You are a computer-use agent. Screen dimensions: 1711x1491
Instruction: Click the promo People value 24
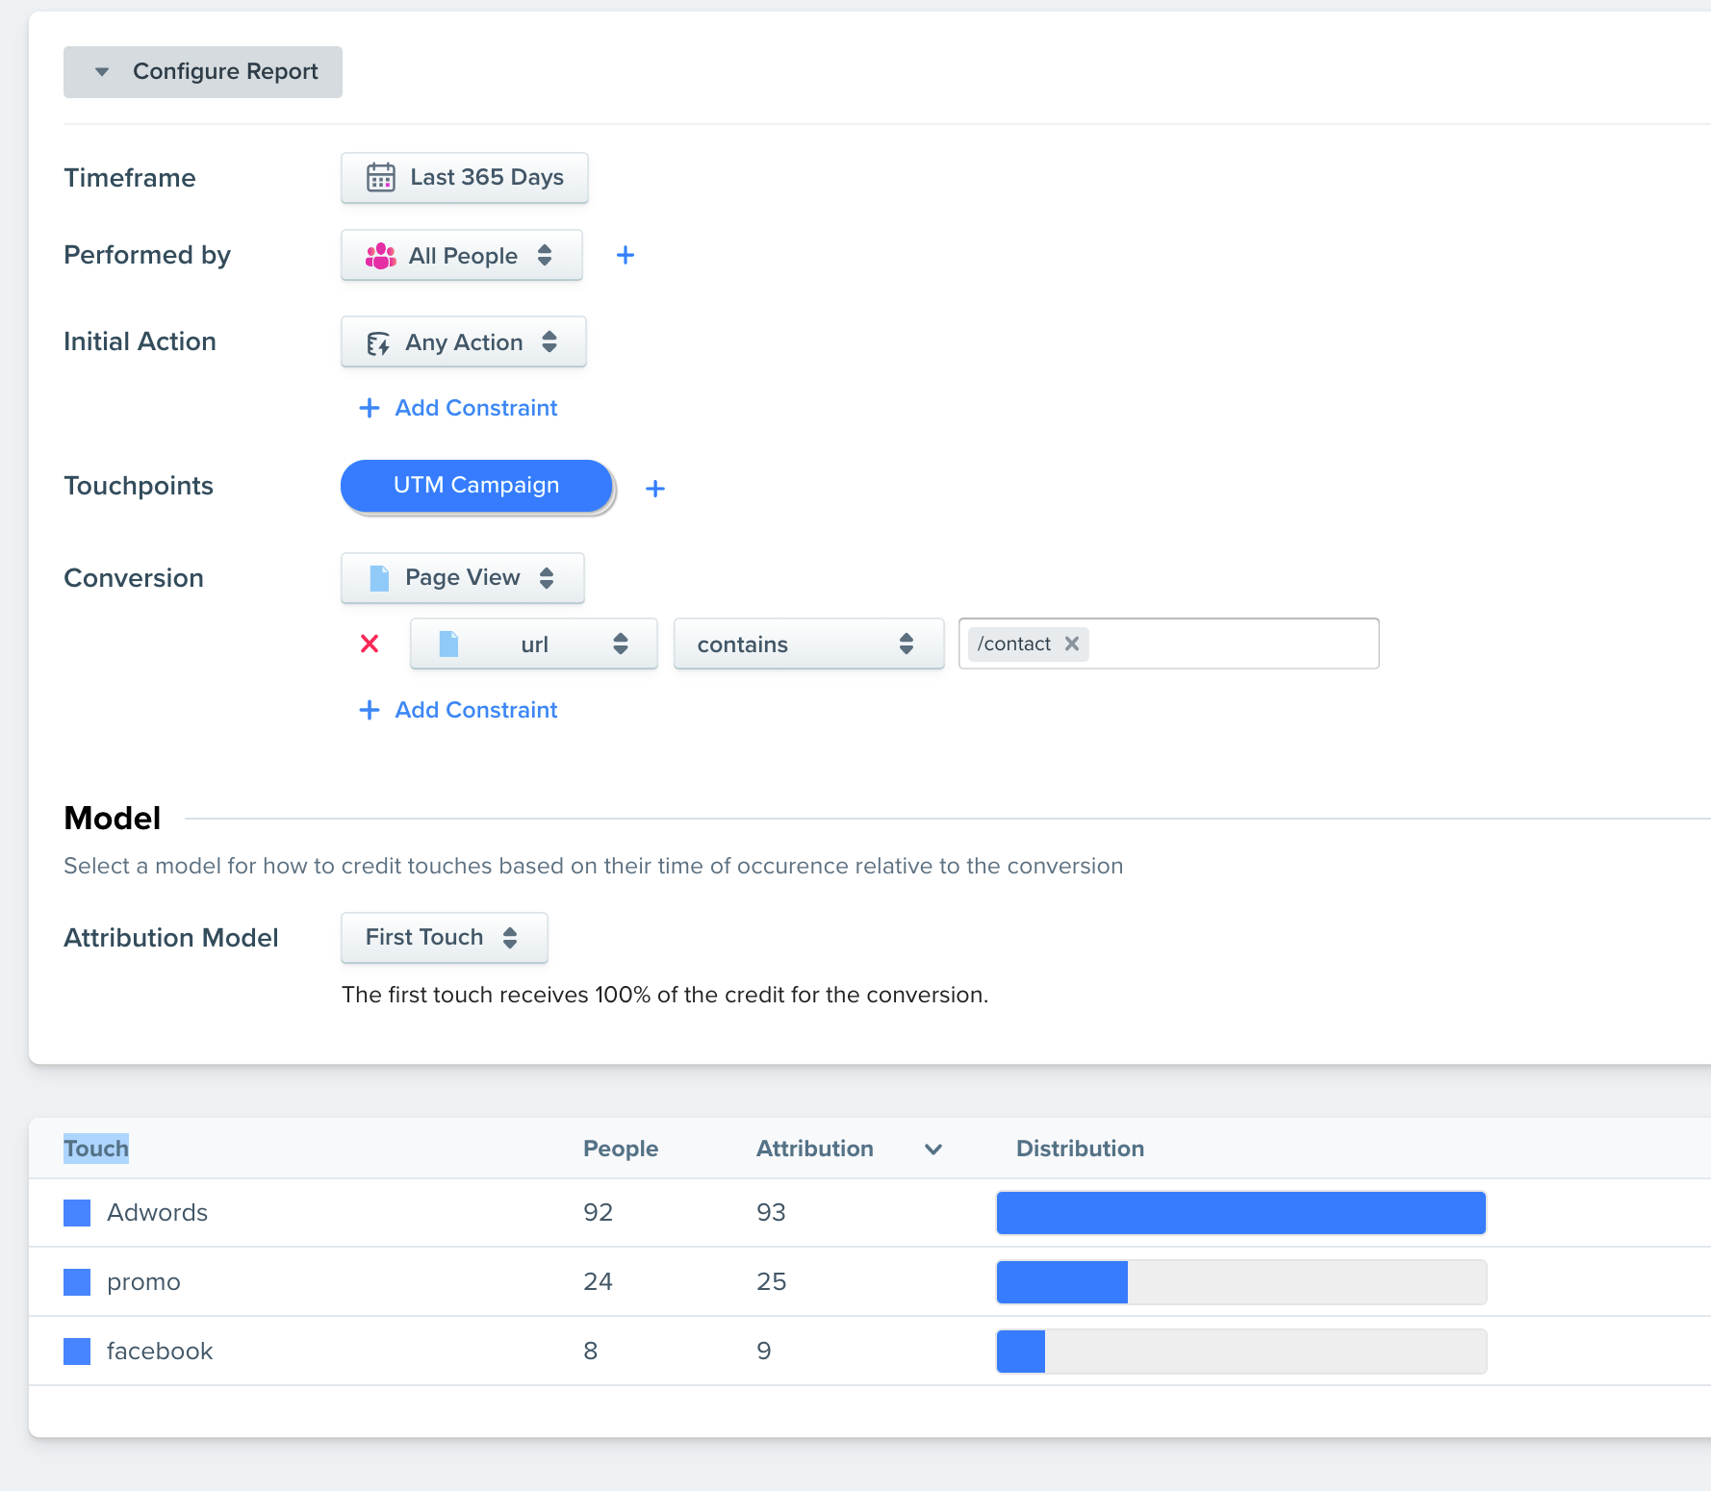(599, 1282)
